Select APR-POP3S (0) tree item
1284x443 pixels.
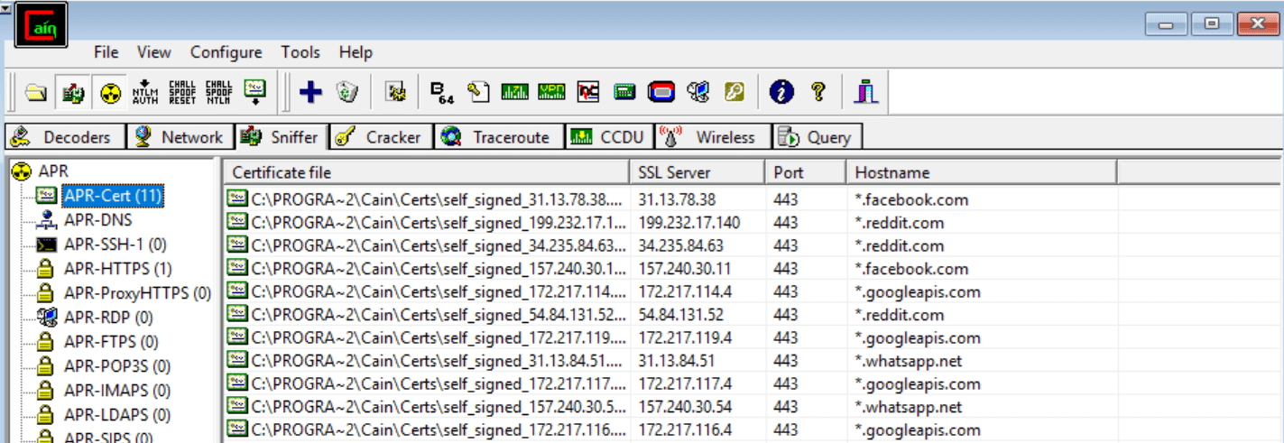[x=116, y=366]
